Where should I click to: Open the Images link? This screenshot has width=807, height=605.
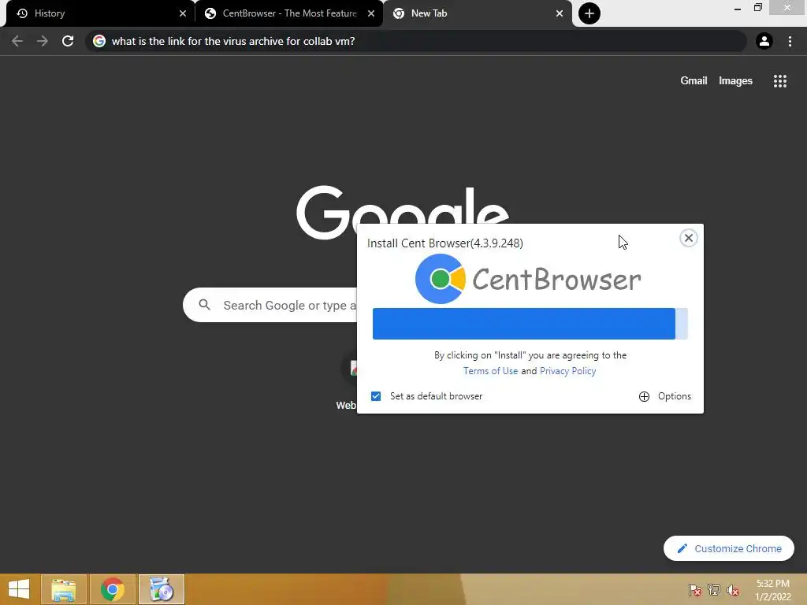click(x=735, y=81)
